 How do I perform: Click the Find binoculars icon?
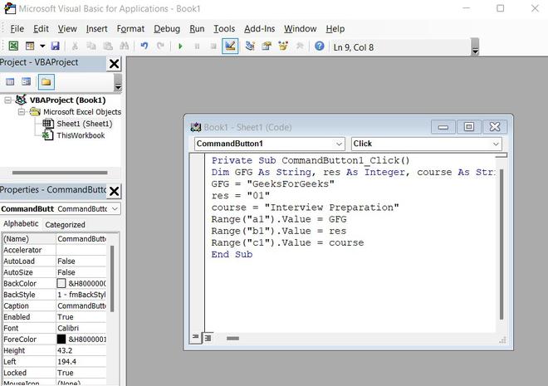[124, 46]
